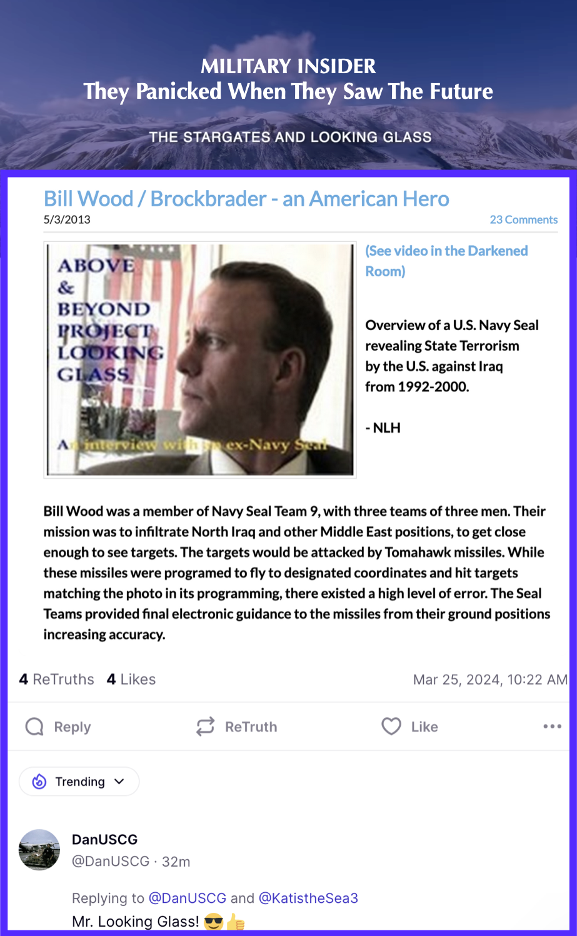Screen dimensions: 577x936
Task: Open the Trending sort dropdown
Action: click(x=79, y=782)
